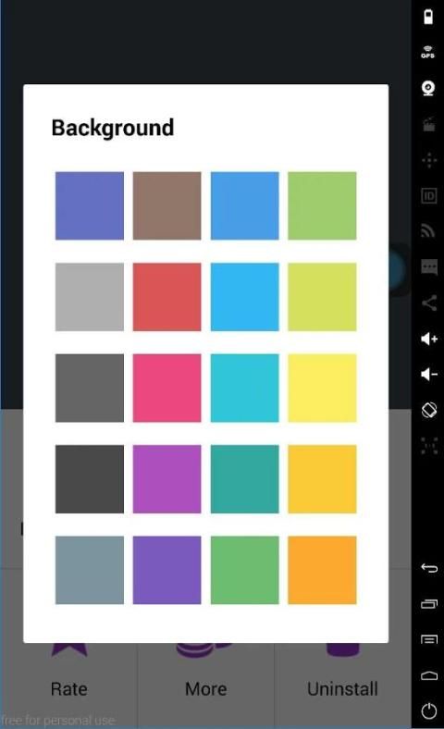The image size is (444, 729).
Task: Choose the teal color swatch
Action: (x=244, y=479)
